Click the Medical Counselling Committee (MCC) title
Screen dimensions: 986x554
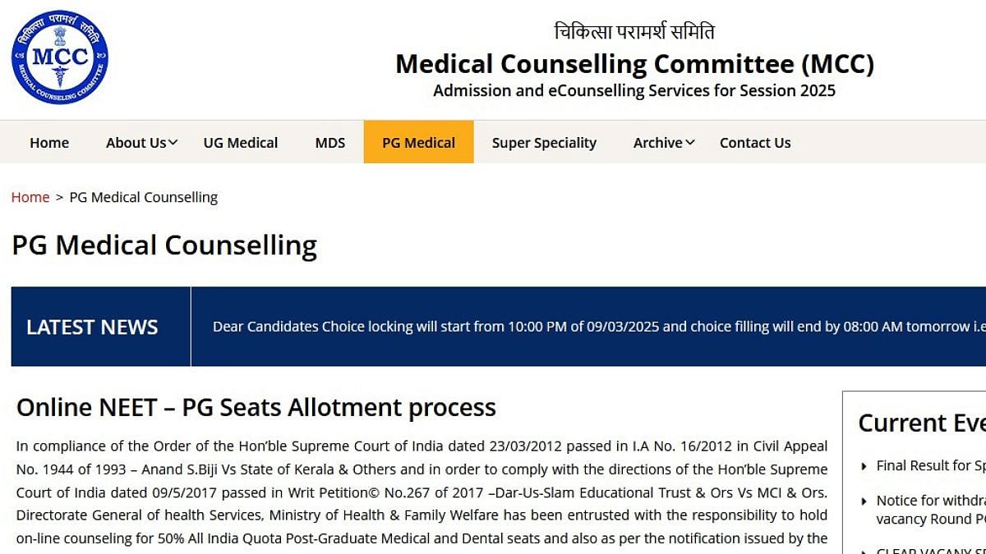click(634, 64)
